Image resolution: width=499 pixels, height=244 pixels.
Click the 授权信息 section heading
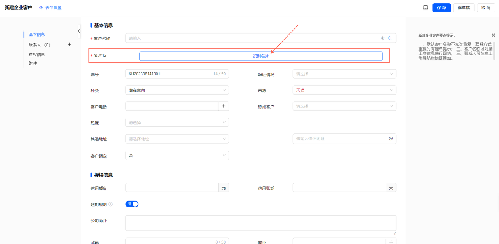click(103, 175)
